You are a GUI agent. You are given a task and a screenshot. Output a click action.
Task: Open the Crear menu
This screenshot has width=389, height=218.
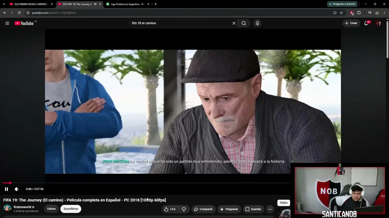[351, 23]
